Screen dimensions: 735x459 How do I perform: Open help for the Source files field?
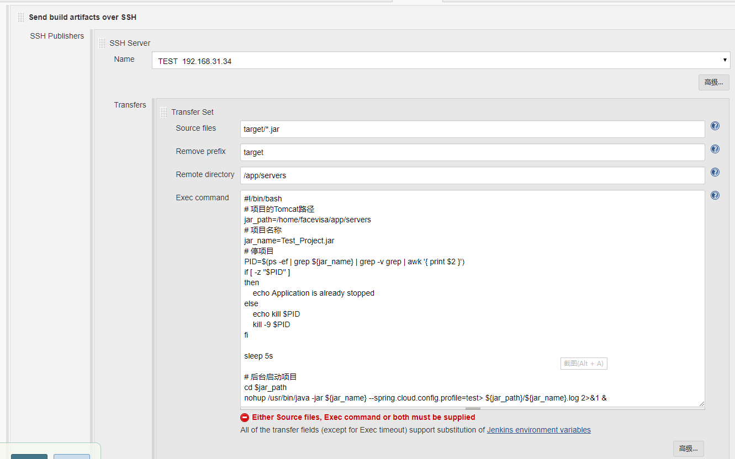715,126
